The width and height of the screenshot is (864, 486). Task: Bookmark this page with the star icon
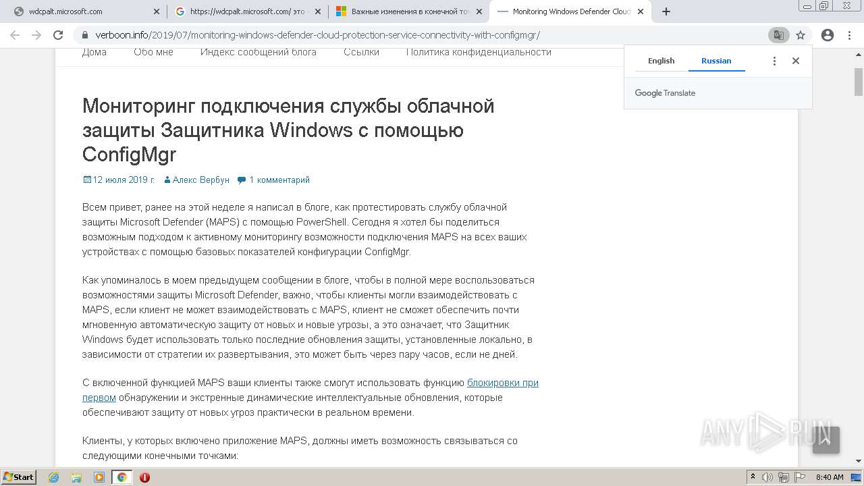tap(801, 35)
